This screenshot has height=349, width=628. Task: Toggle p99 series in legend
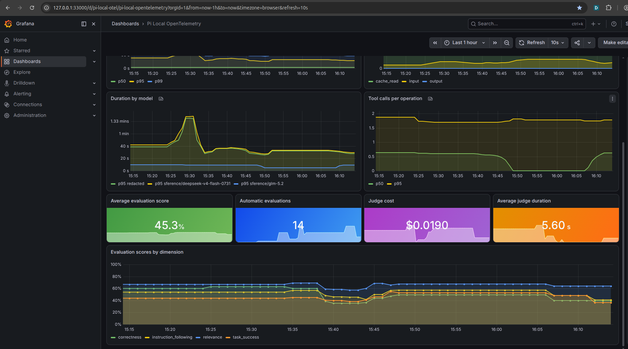155,81
